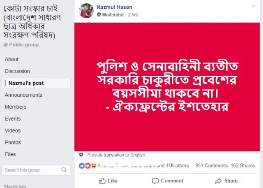Open the 162 Shares list
263x188 pixels.
tap(243, 165)
